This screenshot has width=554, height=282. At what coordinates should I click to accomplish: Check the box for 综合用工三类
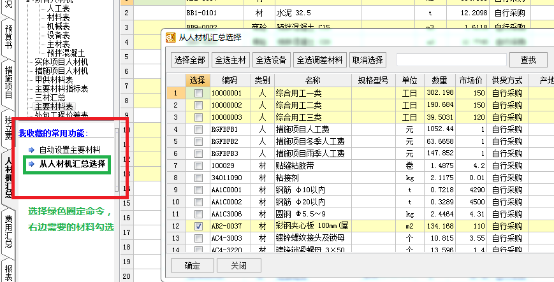pos(198,118)
